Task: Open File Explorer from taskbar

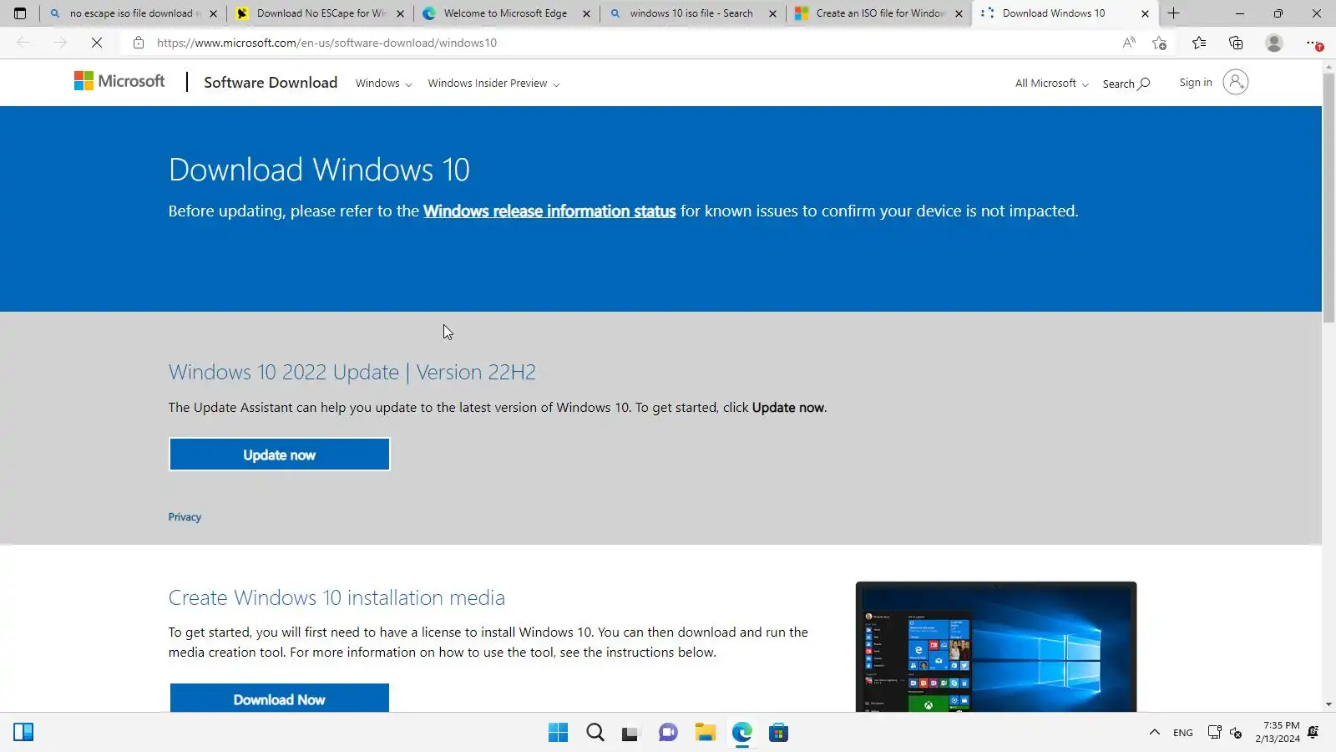Action: (x=706, y=733)
